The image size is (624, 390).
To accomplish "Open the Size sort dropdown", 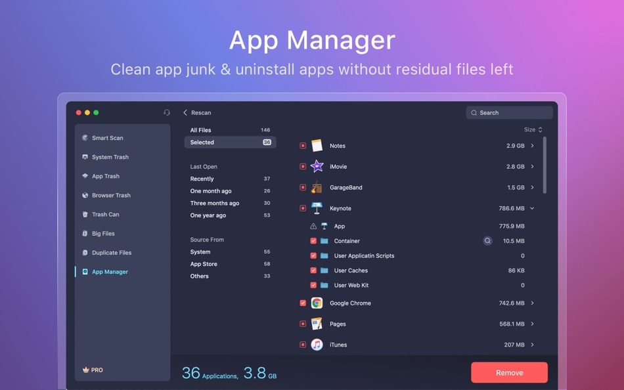I will point(533,130).
